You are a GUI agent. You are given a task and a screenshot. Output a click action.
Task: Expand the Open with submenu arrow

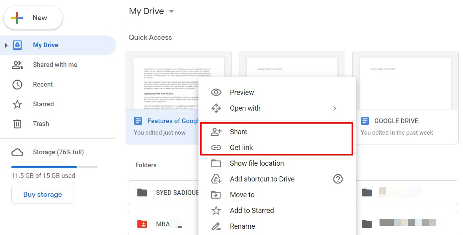coord(335,108)
